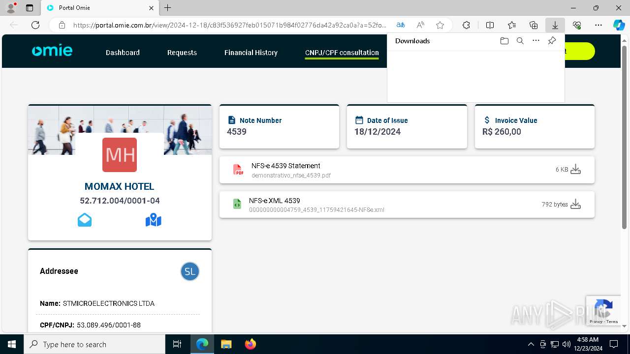The height and width of the screenshot is (354, 630).
Task: Click the Read aloud icon
Action: (420, 25)
